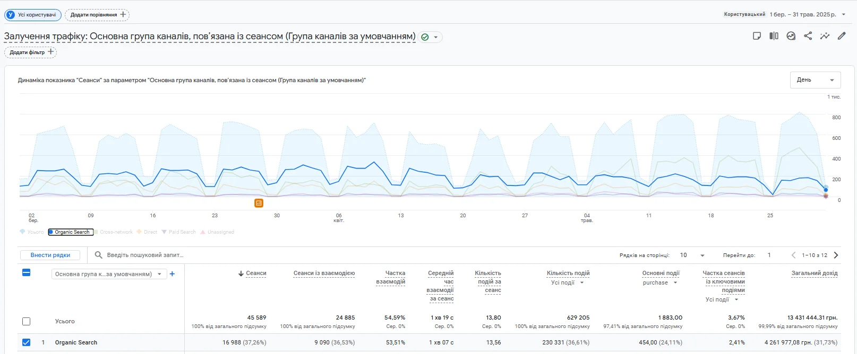Click the Внести рядки button

click(x=50, y=255)
